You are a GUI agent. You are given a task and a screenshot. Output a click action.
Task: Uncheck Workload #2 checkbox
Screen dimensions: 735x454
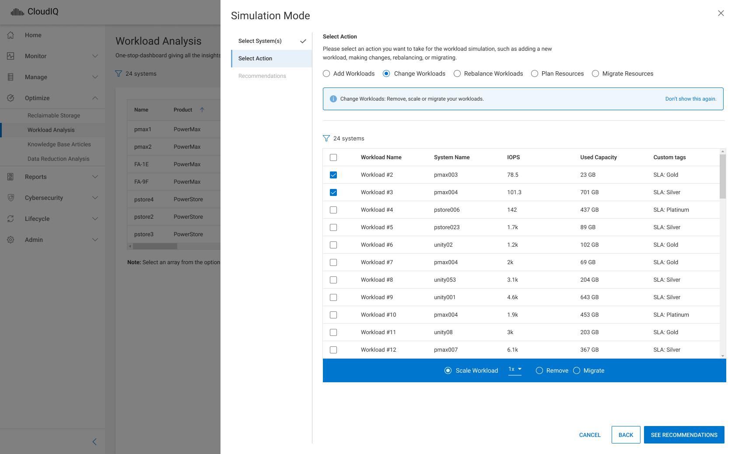click(333, 175)
